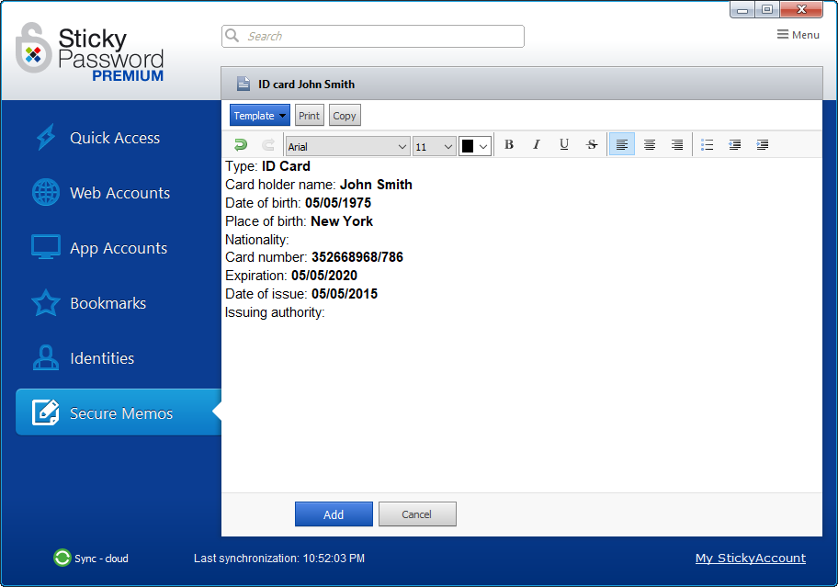Click the Sync - cloud status label

[102, 559]
